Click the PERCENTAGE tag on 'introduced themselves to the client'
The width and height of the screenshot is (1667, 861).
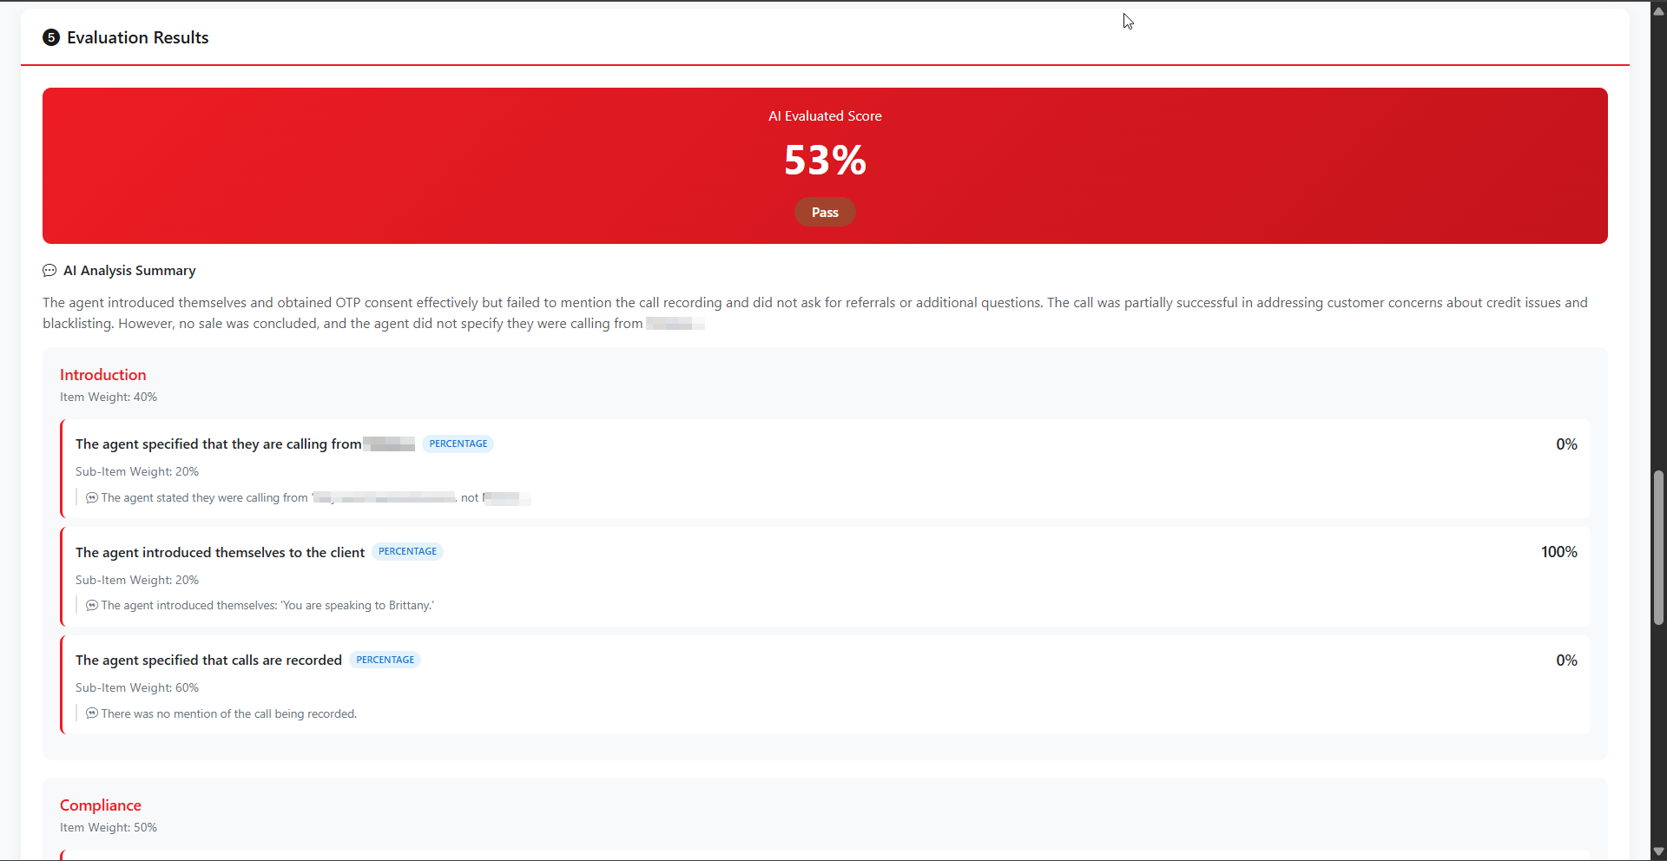pos(407,552)
